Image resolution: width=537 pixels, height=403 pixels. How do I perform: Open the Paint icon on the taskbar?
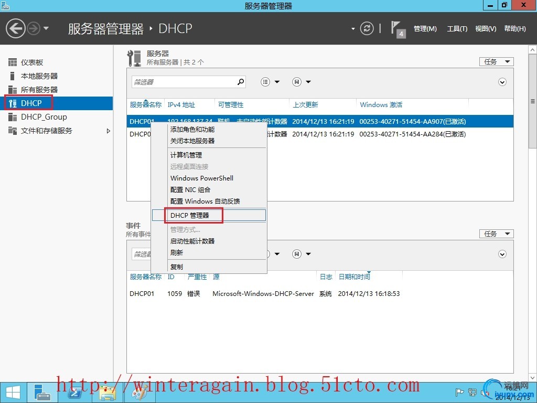(x=139, y=393)
